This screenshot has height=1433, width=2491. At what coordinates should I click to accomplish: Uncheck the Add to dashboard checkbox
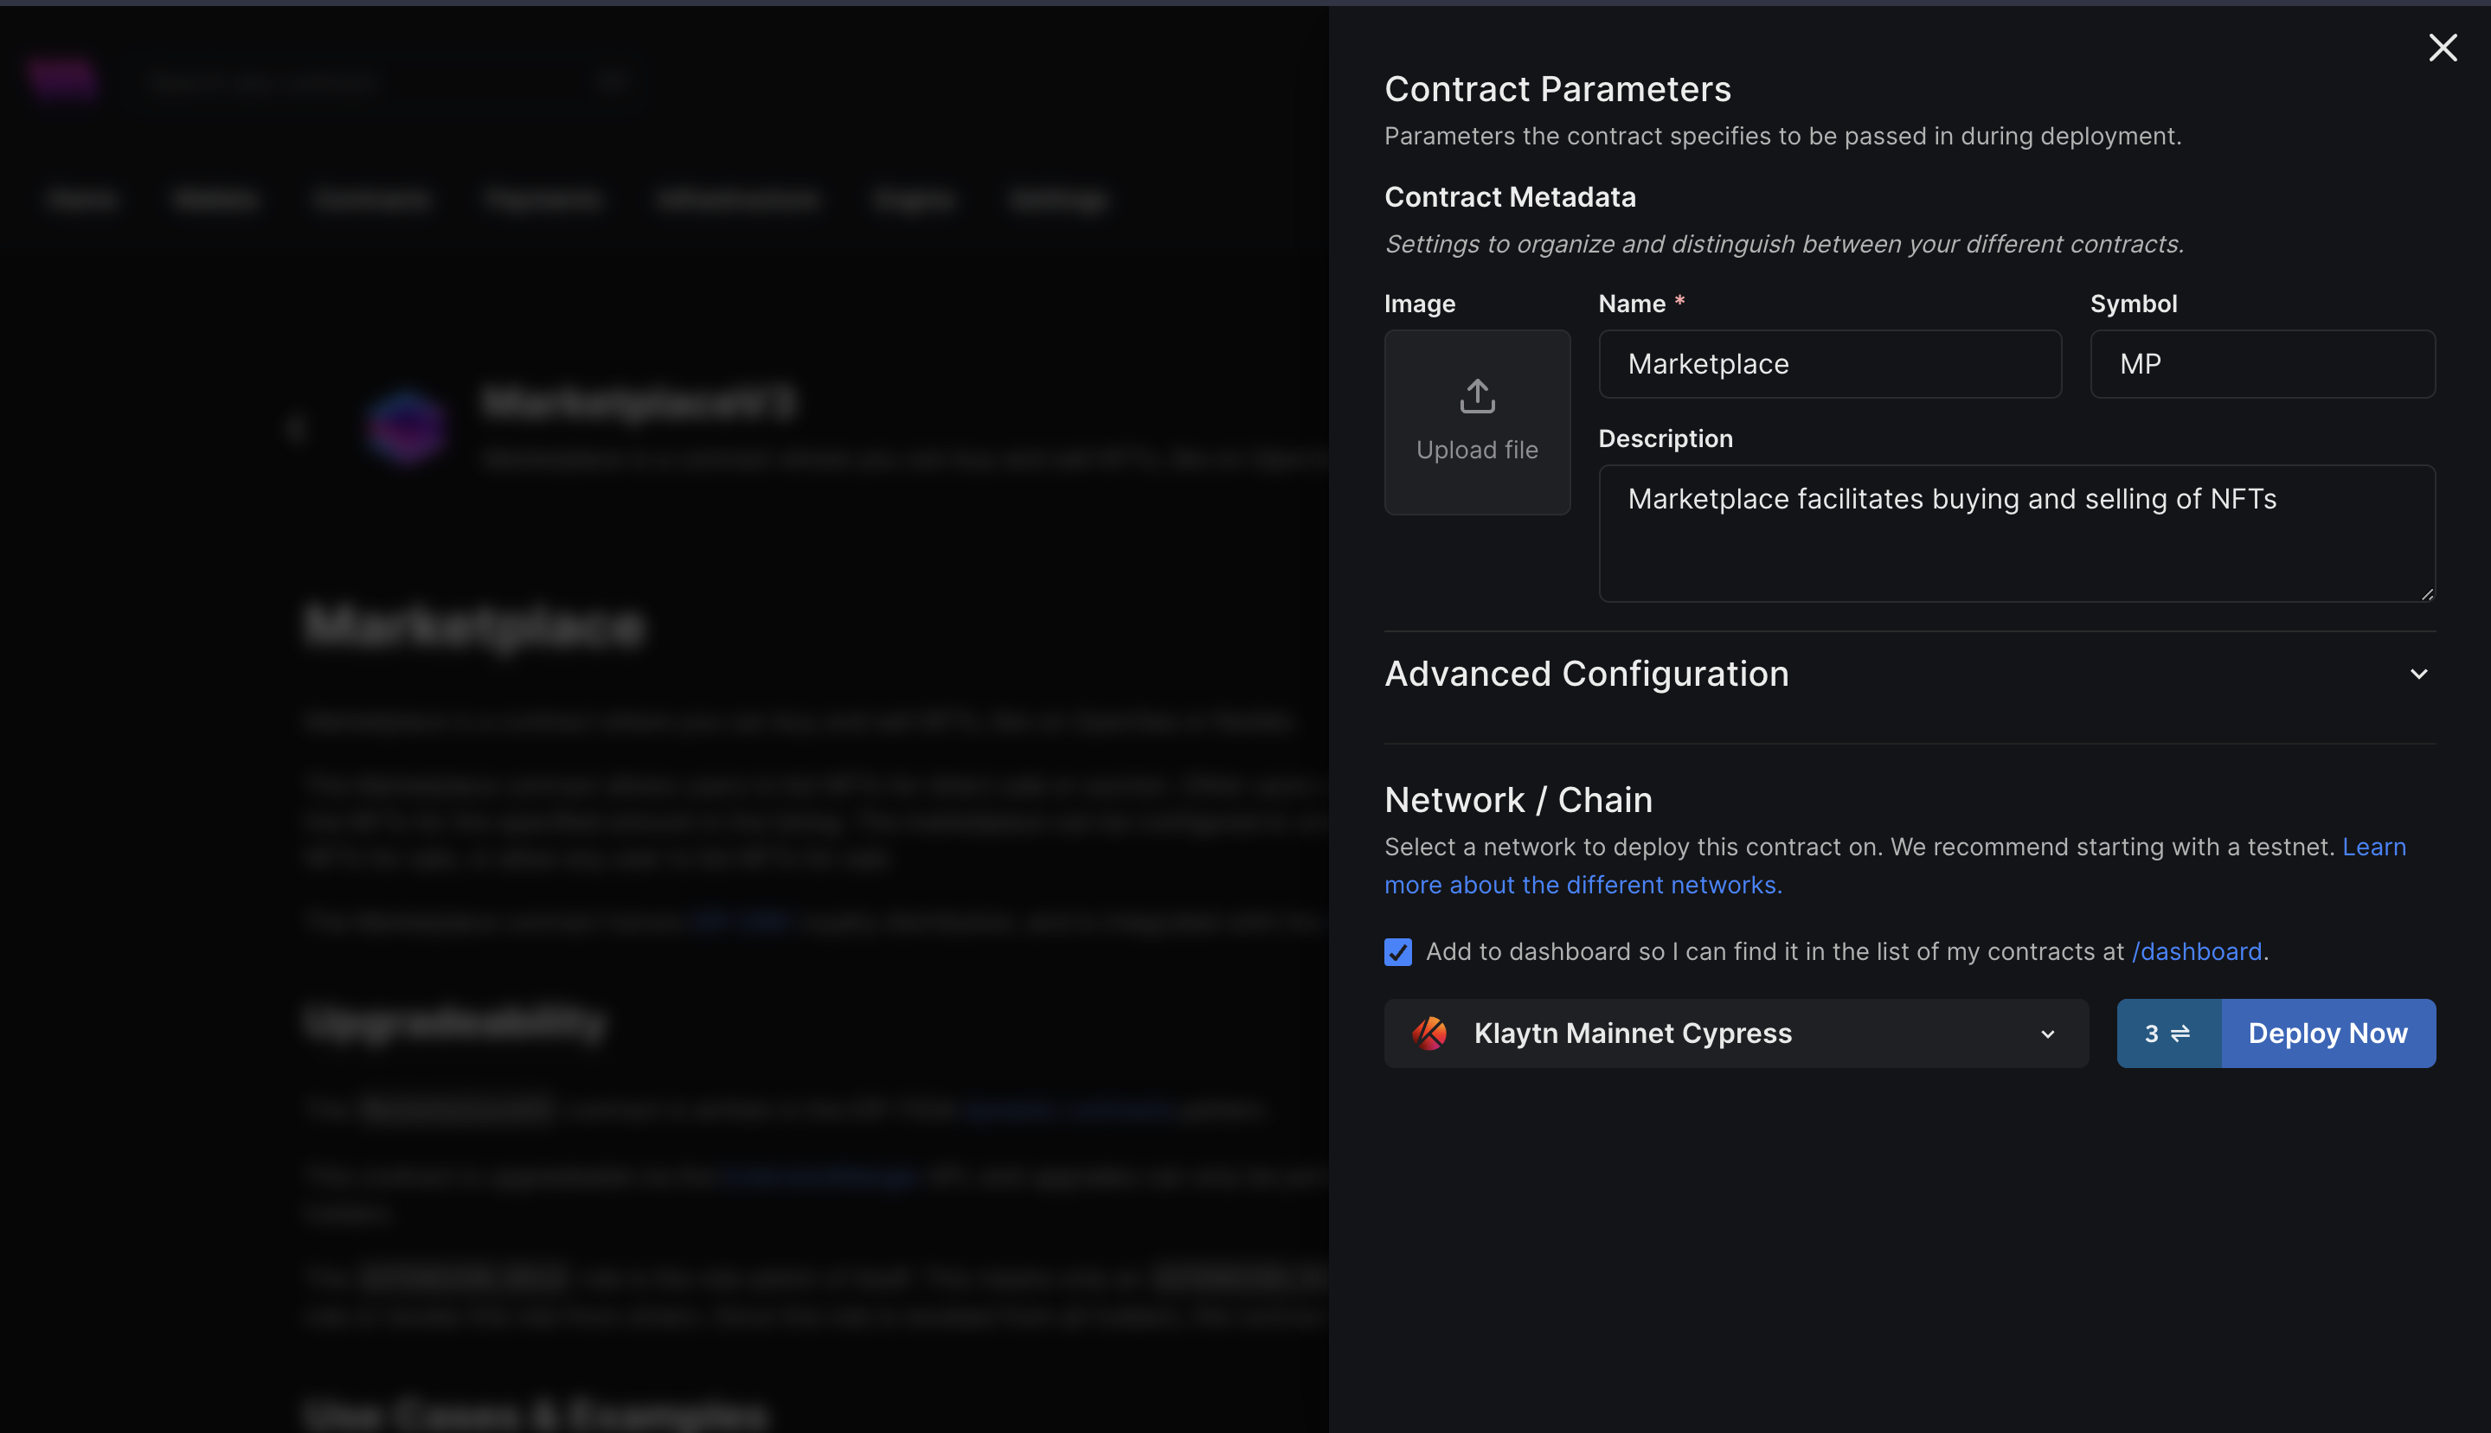click(1397, 951)
